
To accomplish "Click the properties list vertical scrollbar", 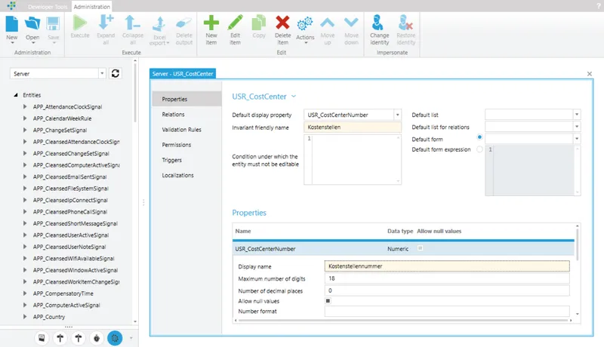I will pyautogui.click(x=578, y=272).
